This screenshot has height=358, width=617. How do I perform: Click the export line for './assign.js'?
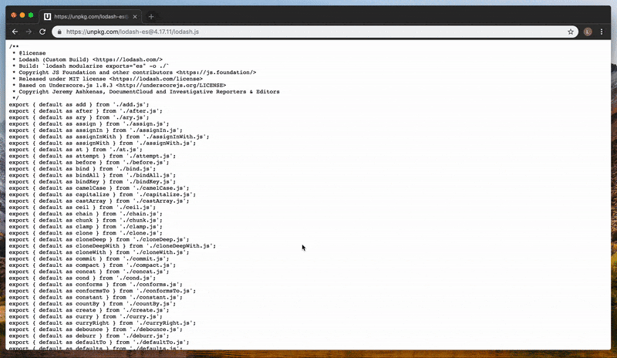pyautogui.click(x=89, y=123)
